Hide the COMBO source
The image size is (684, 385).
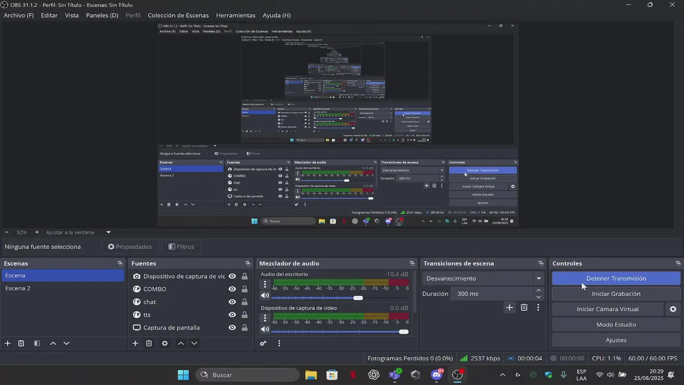[x=232, y=289]
